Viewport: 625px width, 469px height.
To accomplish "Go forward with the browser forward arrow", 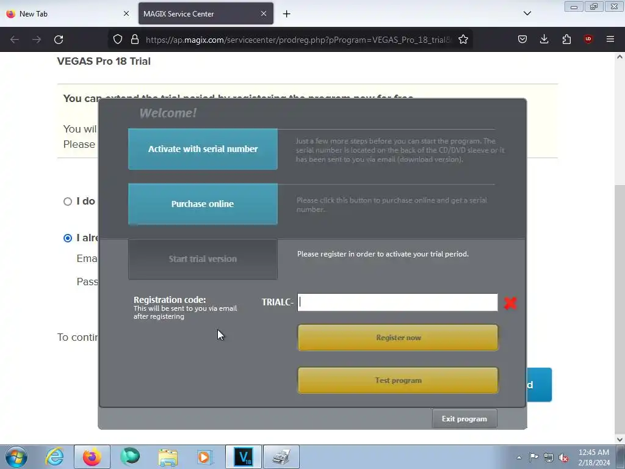I will tap(36, 40).
